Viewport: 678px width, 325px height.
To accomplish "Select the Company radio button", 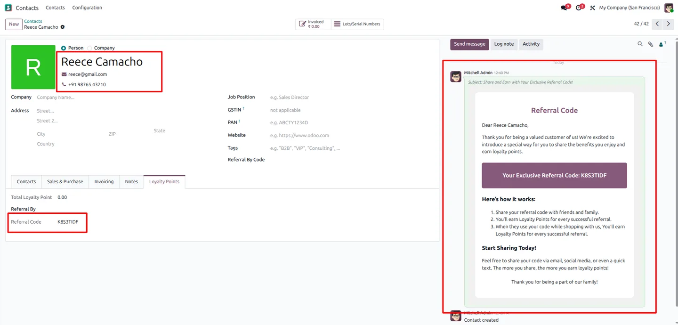I will point(89,48).
